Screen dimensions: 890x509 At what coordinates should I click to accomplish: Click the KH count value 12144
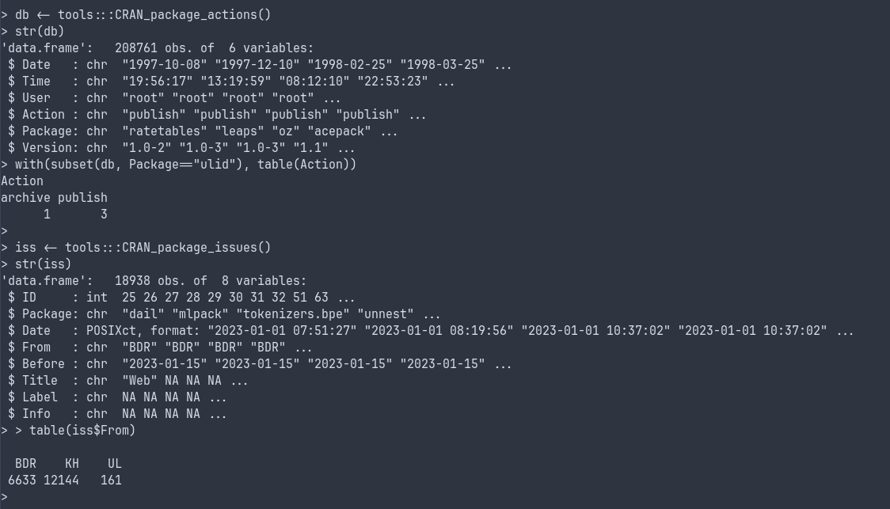[x=61, y=481]
